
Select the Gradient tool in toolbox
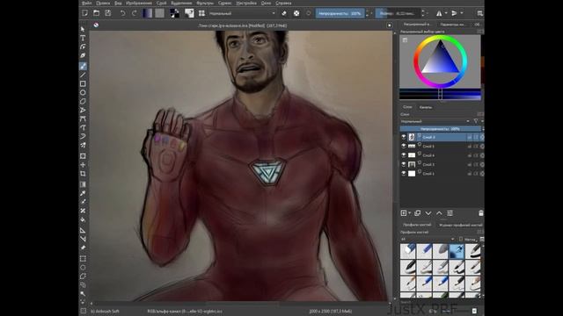pos(83,184)
